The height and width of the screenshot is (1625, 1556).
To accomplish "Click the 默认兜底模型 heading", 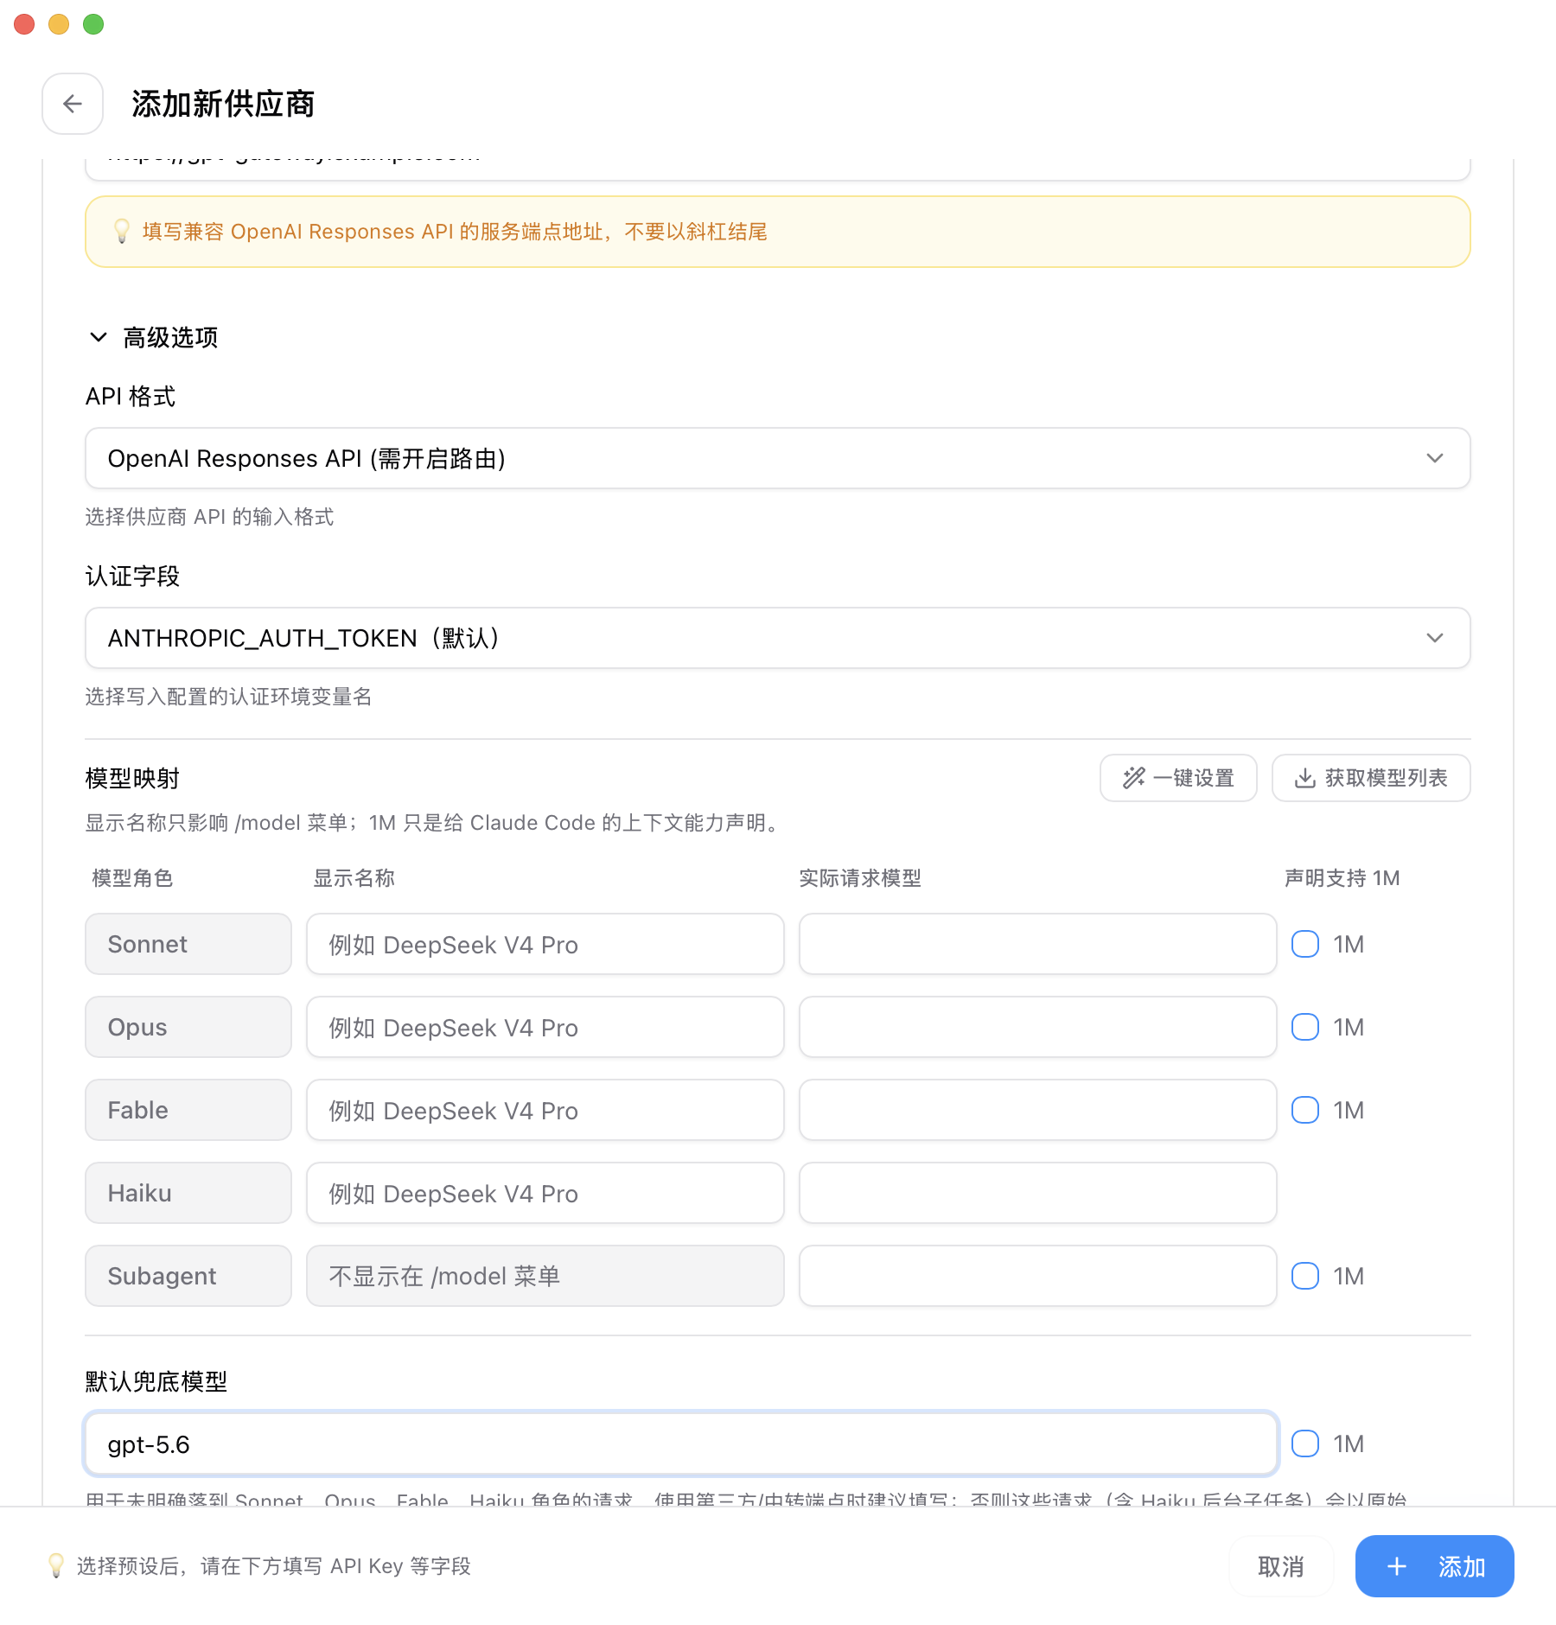I will coord(156,1381).
